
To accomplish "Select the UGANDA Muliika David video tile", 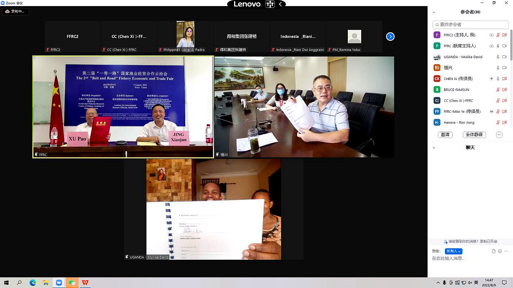I will (214, 209).
